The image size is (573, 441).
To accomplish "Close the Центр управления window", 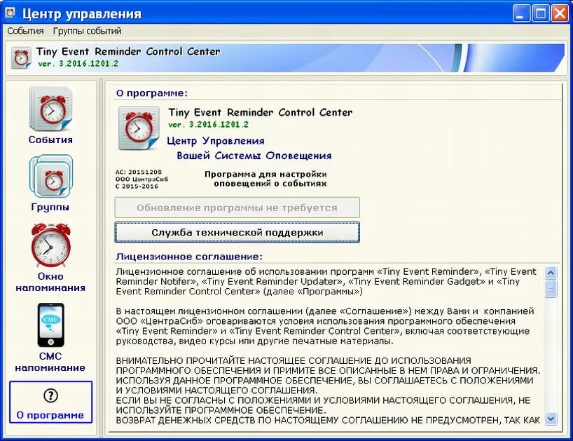I will point(560,13).
